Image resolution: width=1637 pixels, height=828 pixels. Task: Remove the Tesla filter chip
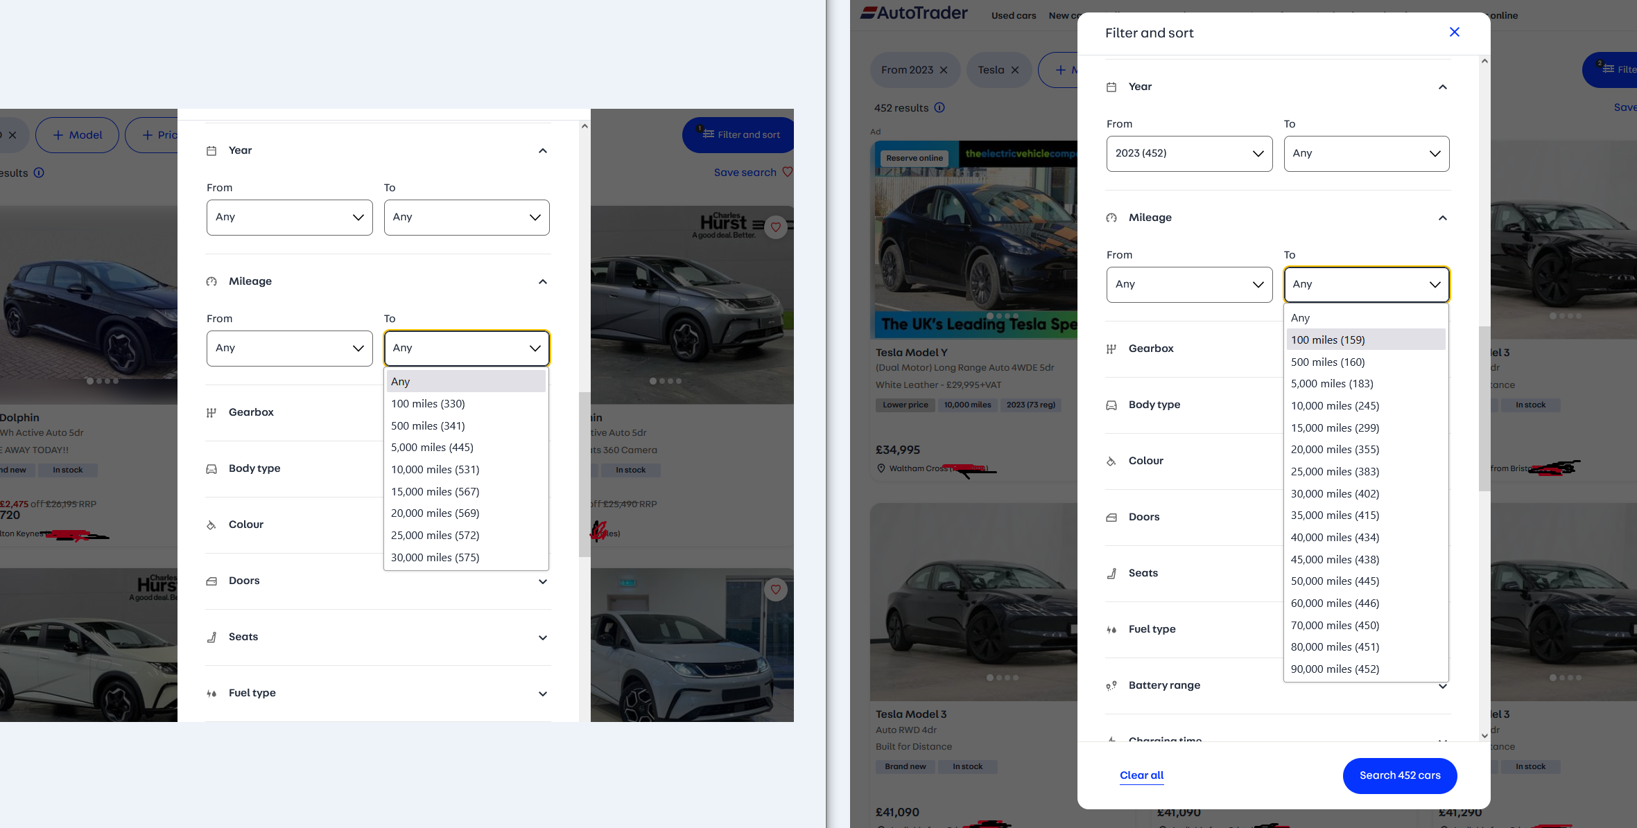coord(1015,70)
